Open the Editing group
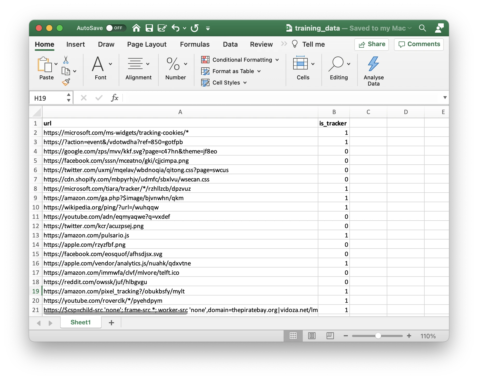This screenshot has height=380, width=478. [x=339, y=68]
